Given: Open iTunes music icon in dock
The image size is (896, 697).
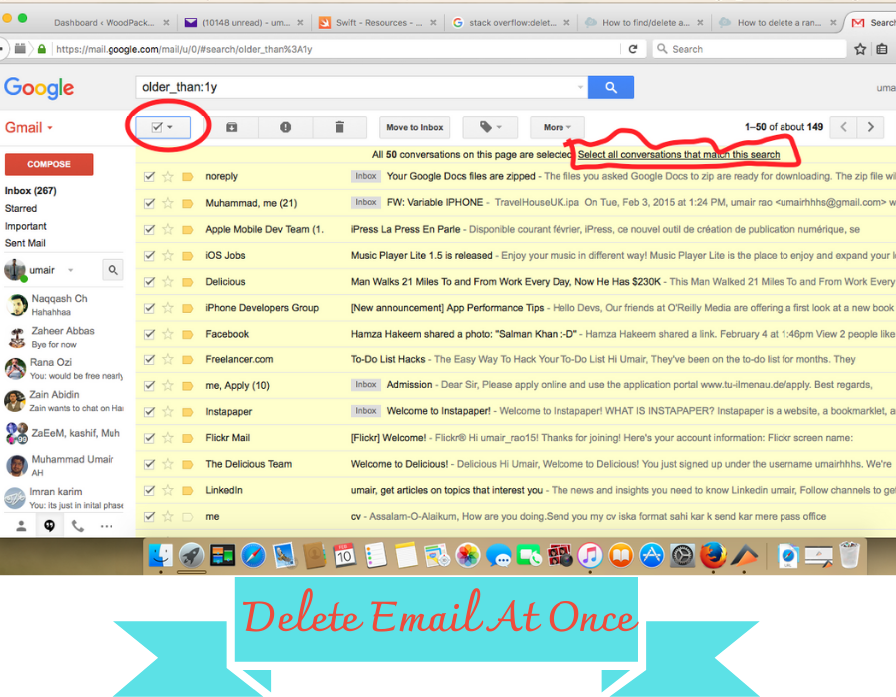Looking at the screenshot, I should (x=590, y=555).
